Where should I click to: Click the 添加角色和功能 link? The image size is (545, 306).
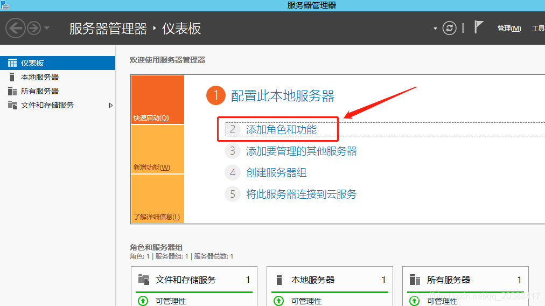281,130
